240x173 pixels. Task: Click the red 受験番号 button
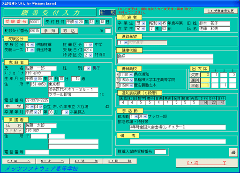point(16,22)
